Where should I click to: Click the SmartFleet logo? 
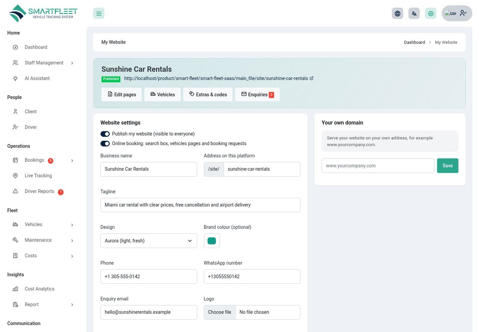pos(43,13)
